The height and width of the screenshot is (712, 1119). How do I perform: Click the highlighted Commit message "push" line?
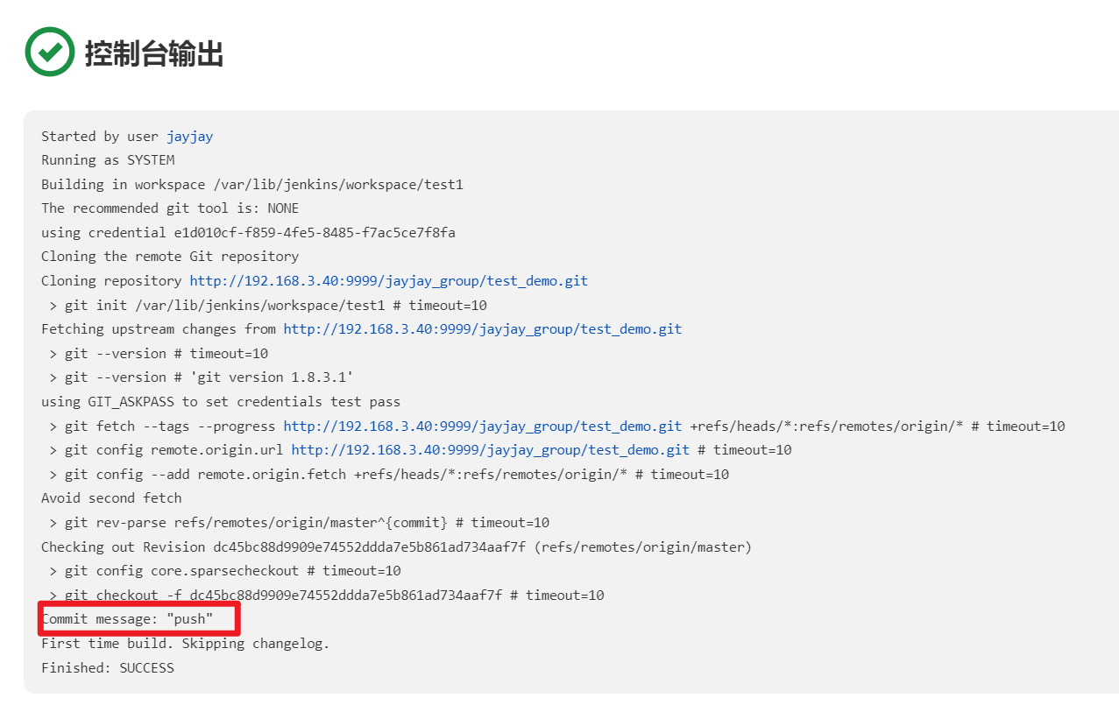click(x=128, y=619)
